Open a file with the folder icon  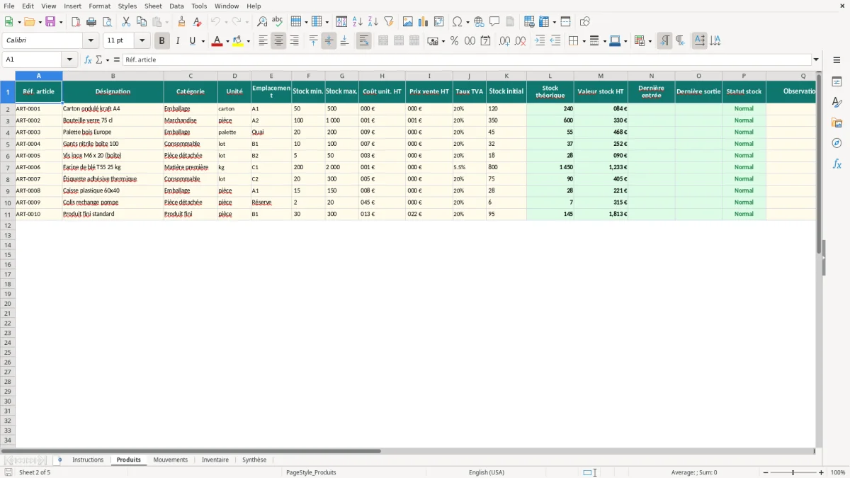tap(28, 22)
